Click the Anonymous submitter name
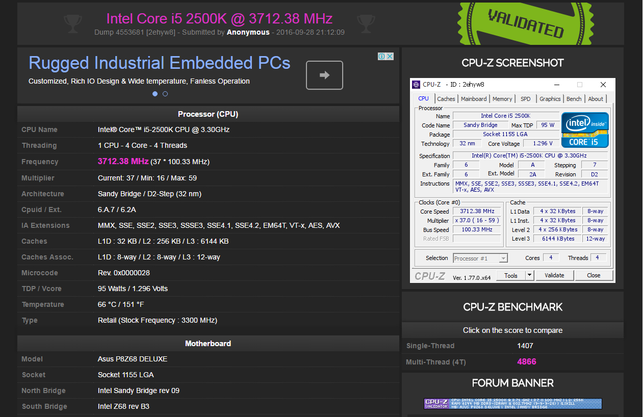 coord(248,32)
